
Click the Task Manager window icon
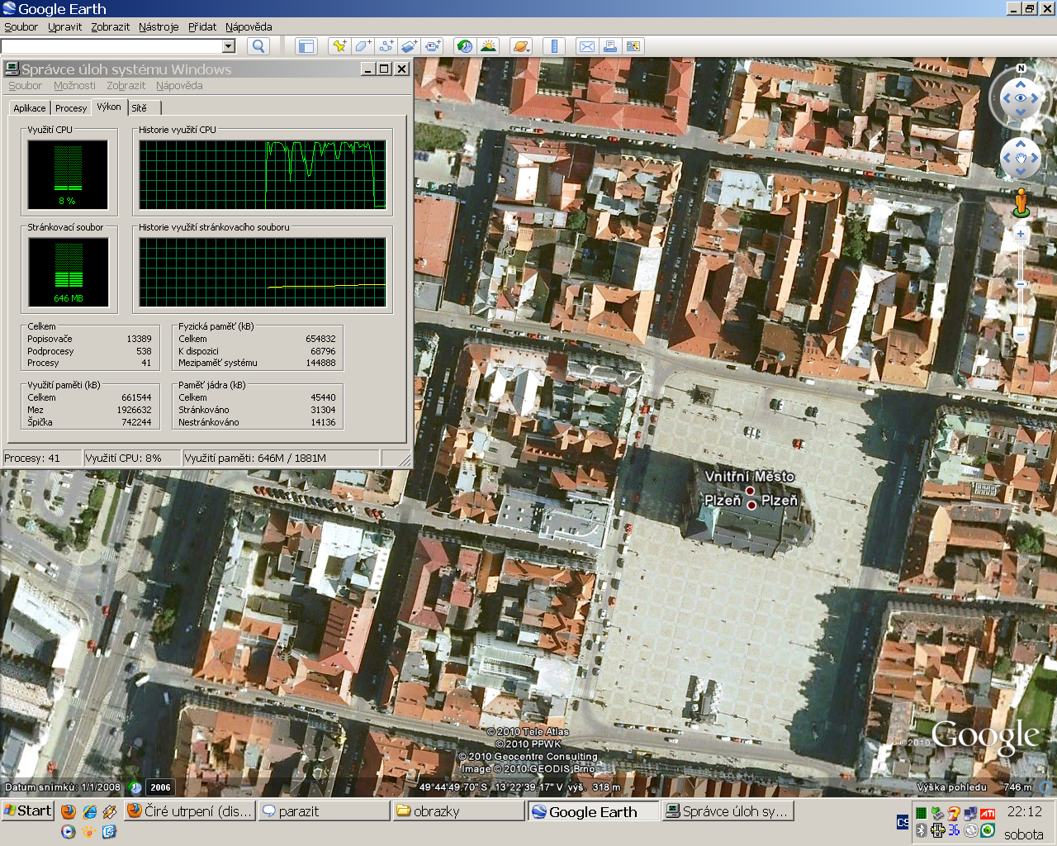pos(12,69)
